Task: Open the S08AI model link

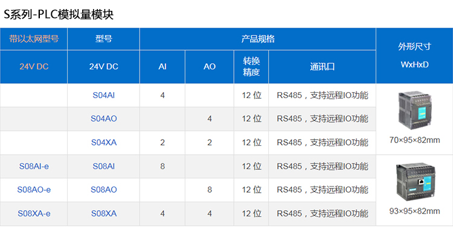Action: [103, 166]
